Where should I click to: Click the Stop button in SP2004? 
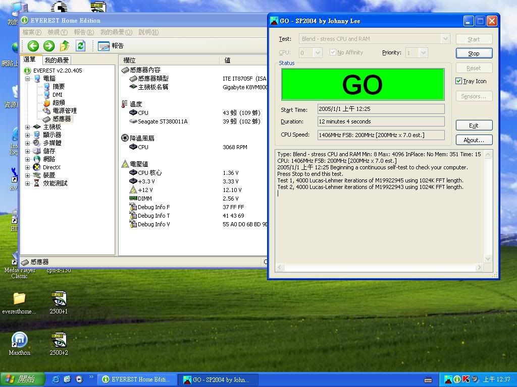click(474, 53)
